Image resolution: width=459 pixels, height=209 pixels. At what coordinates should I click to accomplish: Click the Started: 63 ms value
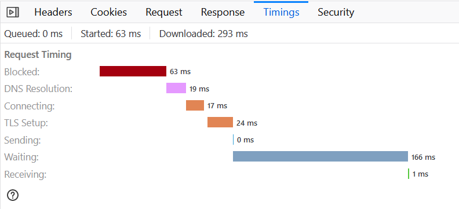(111, 34)
